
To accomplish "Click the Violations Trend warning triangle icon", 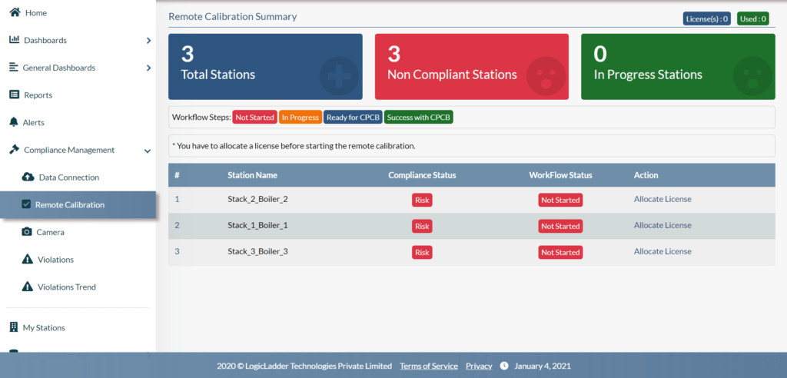I will (x=27, y=287).
